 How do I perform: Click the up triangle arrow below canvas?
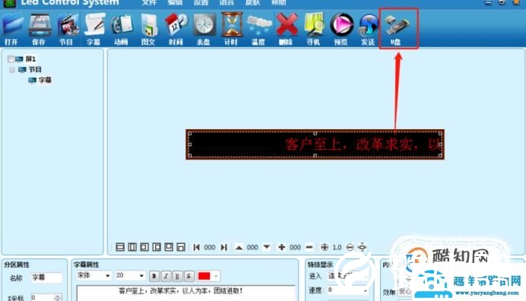click(239, 248)
